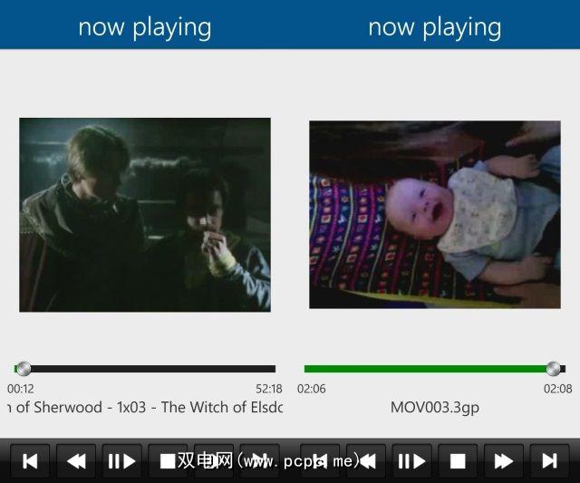Tap the left 'now playing' header
This screenshot has height=483, width=580.
point(145,28)
